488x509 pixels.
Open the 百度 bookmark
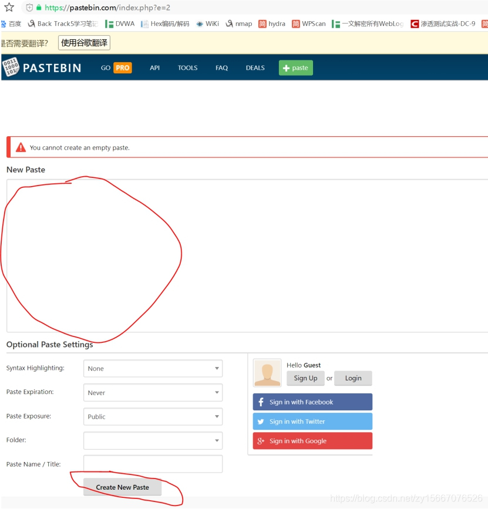[x=11, y=23]
